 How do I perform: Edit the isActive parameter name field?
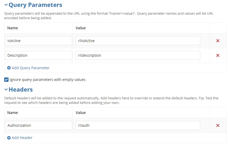point(39,41)
